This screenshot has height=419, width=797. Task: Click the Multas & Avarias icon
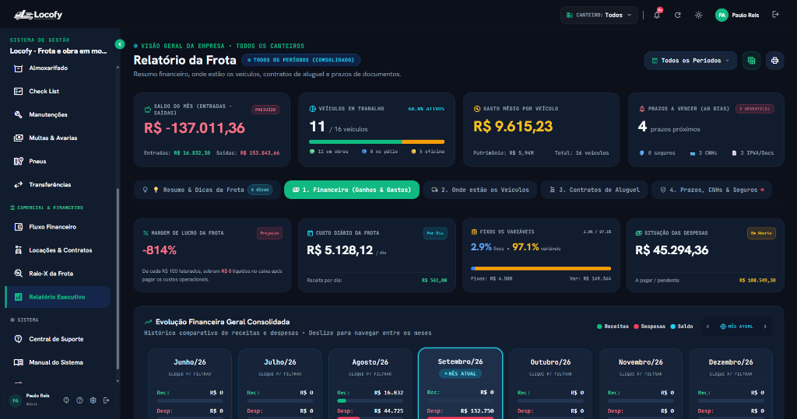coord(19,138)
